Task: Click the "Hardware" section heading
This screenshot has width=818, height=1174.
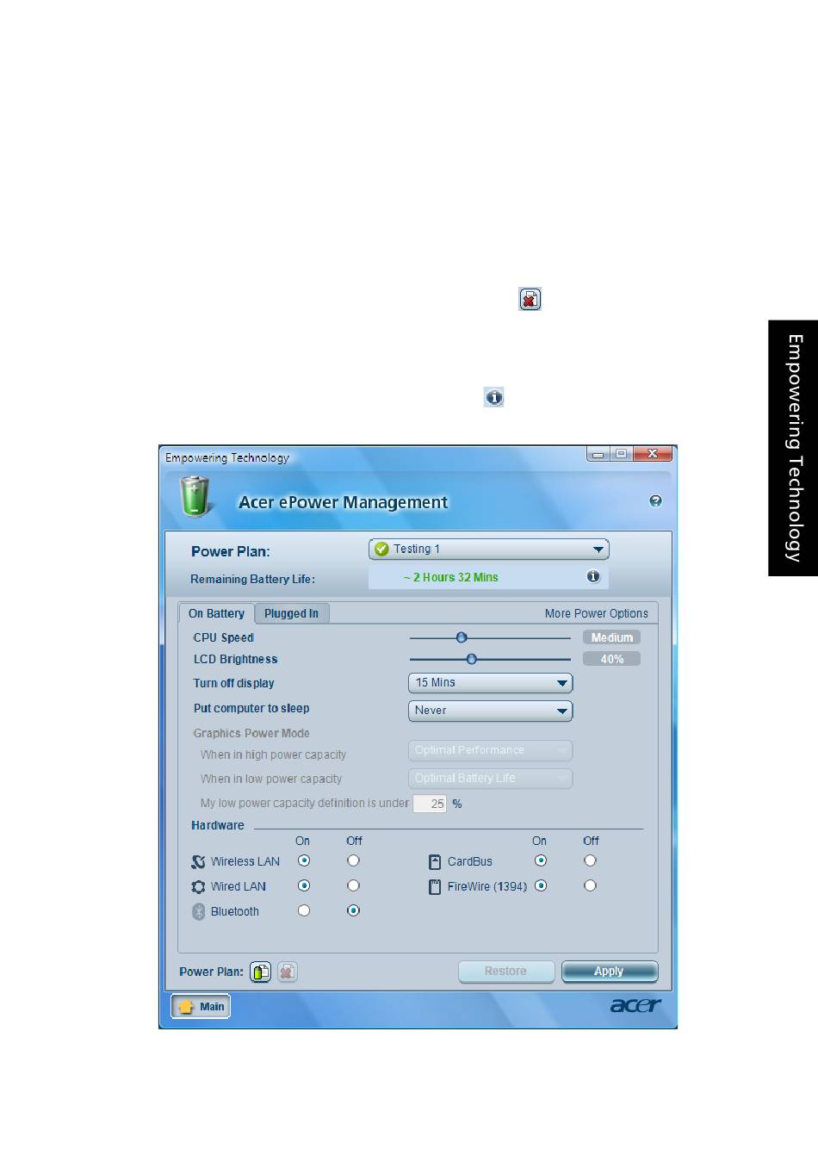Action: tap(218, 825)
